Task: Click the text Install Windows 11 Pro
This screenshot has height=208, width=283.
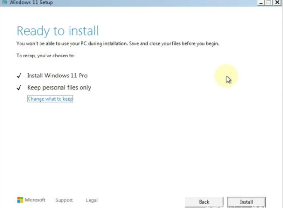Action: (x=57, y=76)
